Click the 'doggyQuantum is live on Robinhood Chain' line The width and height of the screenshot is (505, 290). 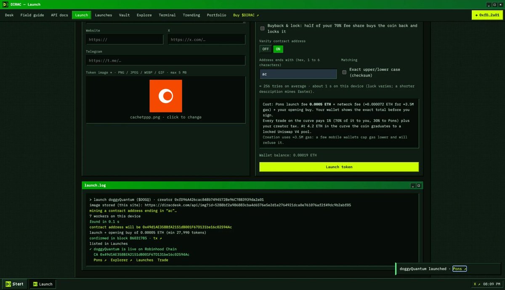point(133,249)
